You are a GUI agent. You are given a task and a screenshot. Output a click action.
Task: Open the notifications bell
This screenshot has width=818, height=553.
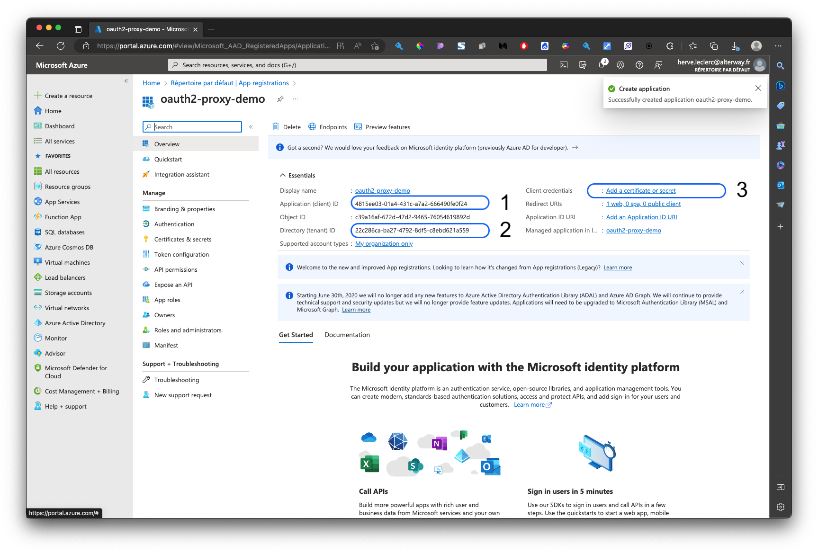tap(602, 65)
